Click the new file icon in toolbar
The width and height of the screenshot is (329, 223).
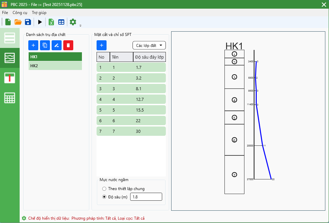(x=8, y=22)
